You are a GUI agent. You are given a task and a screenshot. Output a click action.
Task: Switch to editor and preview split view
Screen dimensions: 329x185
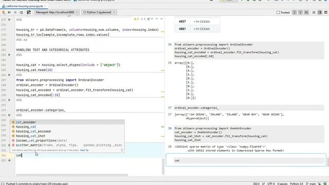click(x=320, y=12)
